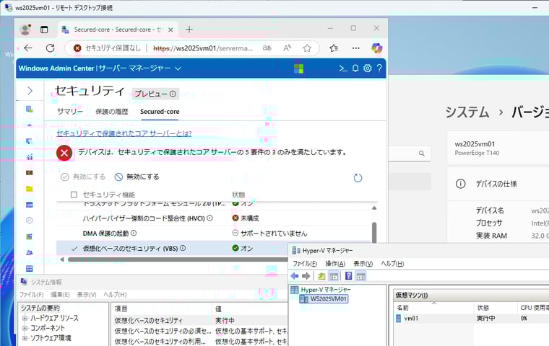Click the 有効にする button
Viewport: 549px width, 346px height.
click(x=83, y=177)
